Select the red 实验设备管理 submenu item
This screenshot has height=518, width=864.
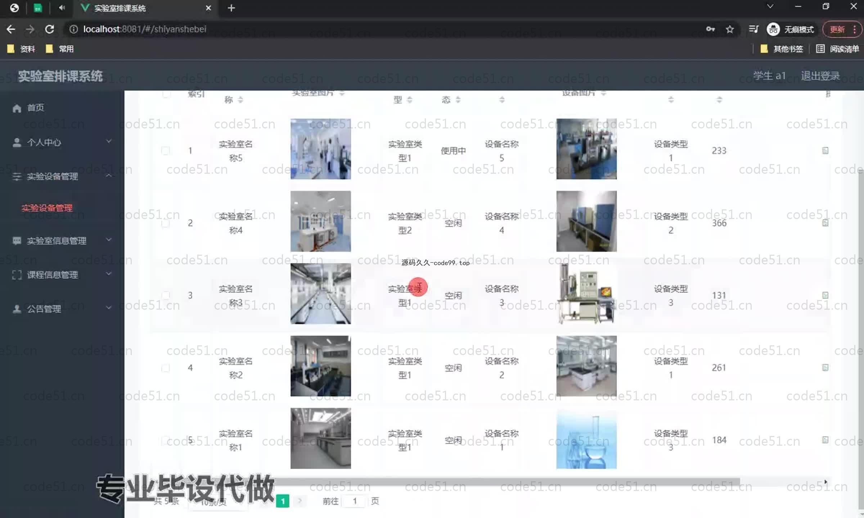coord(47,208)
